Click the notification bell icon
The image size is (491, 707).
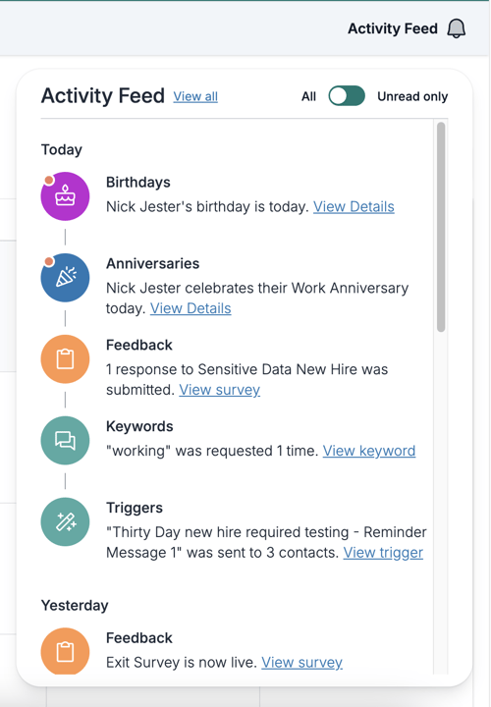(x=456, y=28)
